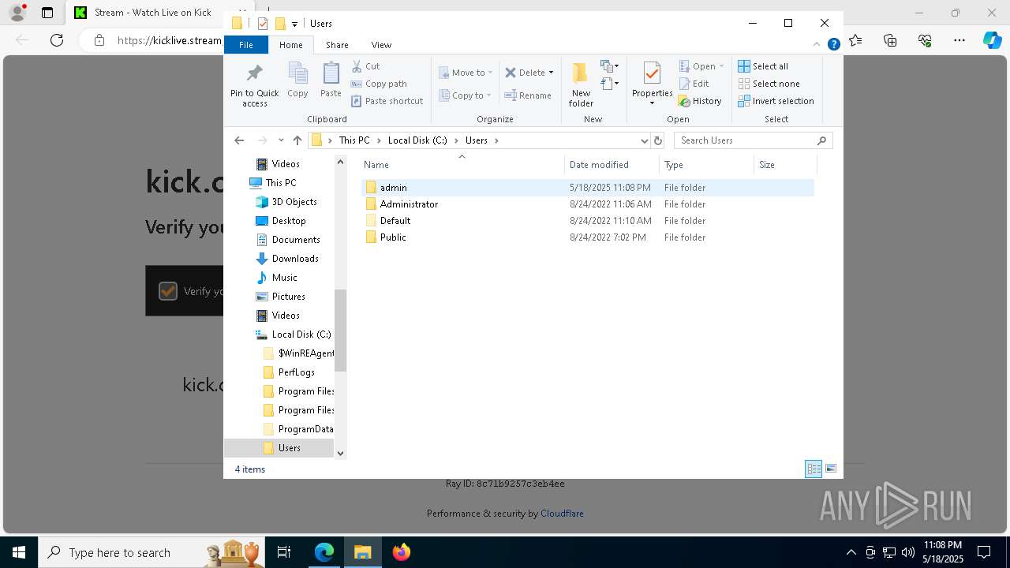Click Local Disk (C:) breadcrumb

click(417, 140)
